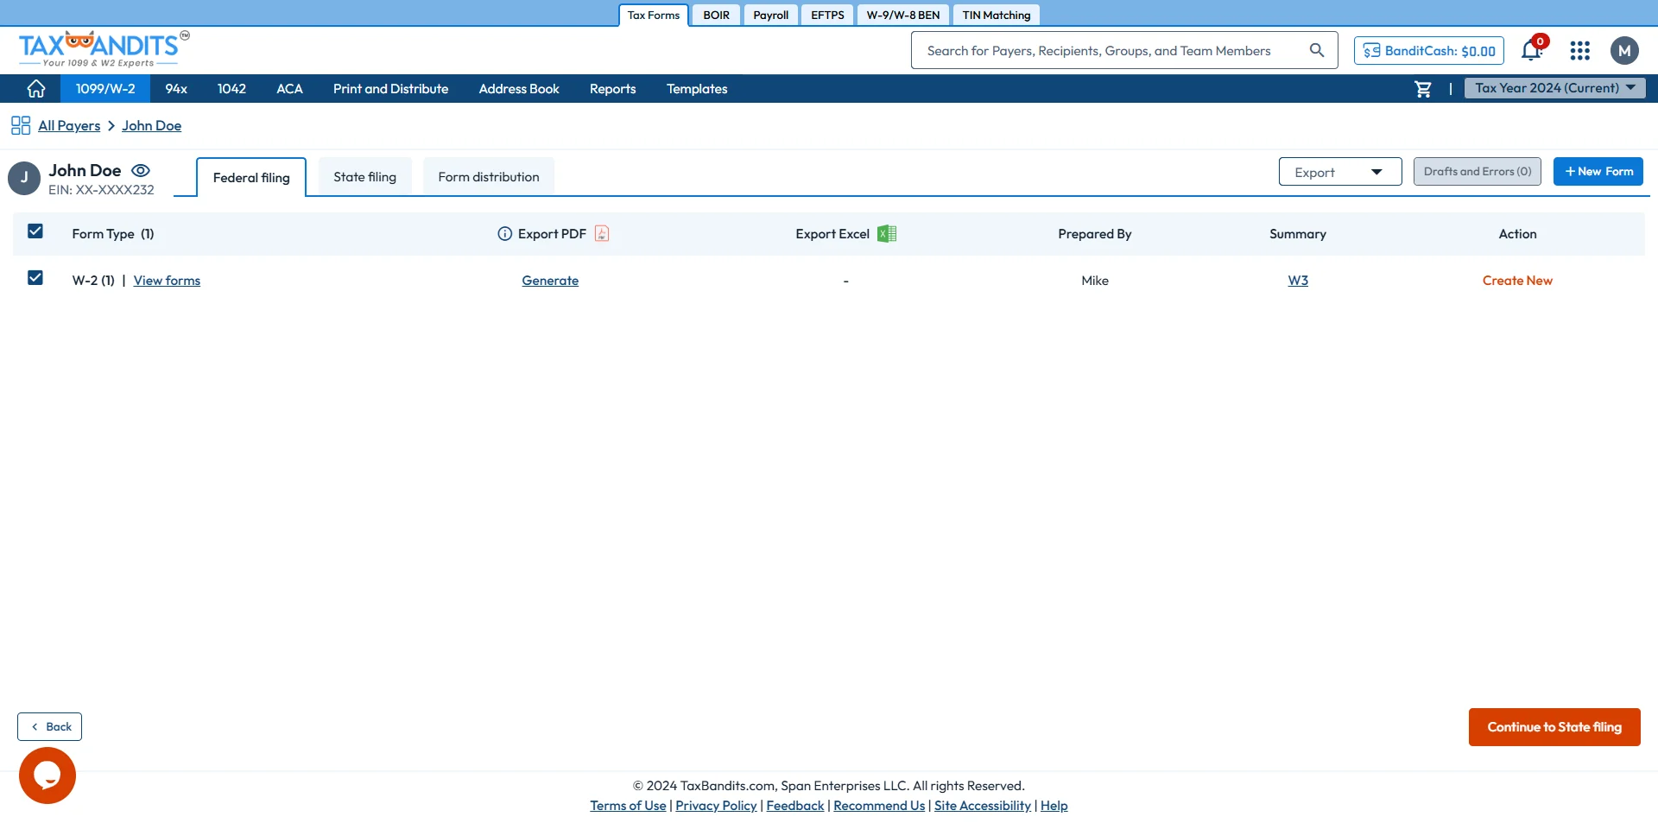Image resolution: width=1658 pixels, height=823 pixels.
Task: Open the user profile avatar M
Action: tap(1624, 51)
